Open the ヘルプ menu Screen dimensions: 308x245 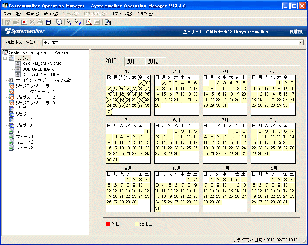[145, 14]
